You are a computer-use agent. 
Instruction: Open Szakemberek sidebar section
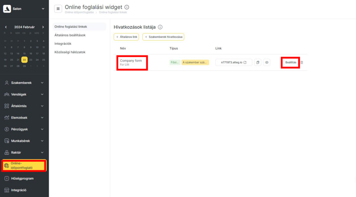(x=24, y=83)
